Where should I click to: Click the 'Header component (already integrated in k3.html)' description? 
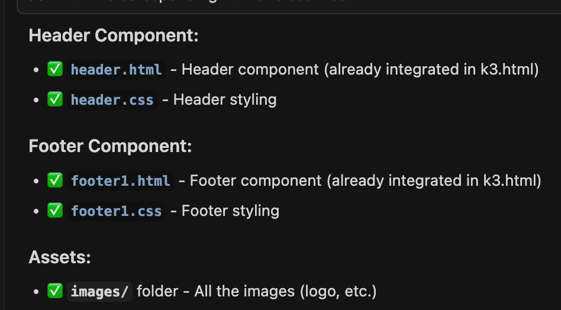360,70
